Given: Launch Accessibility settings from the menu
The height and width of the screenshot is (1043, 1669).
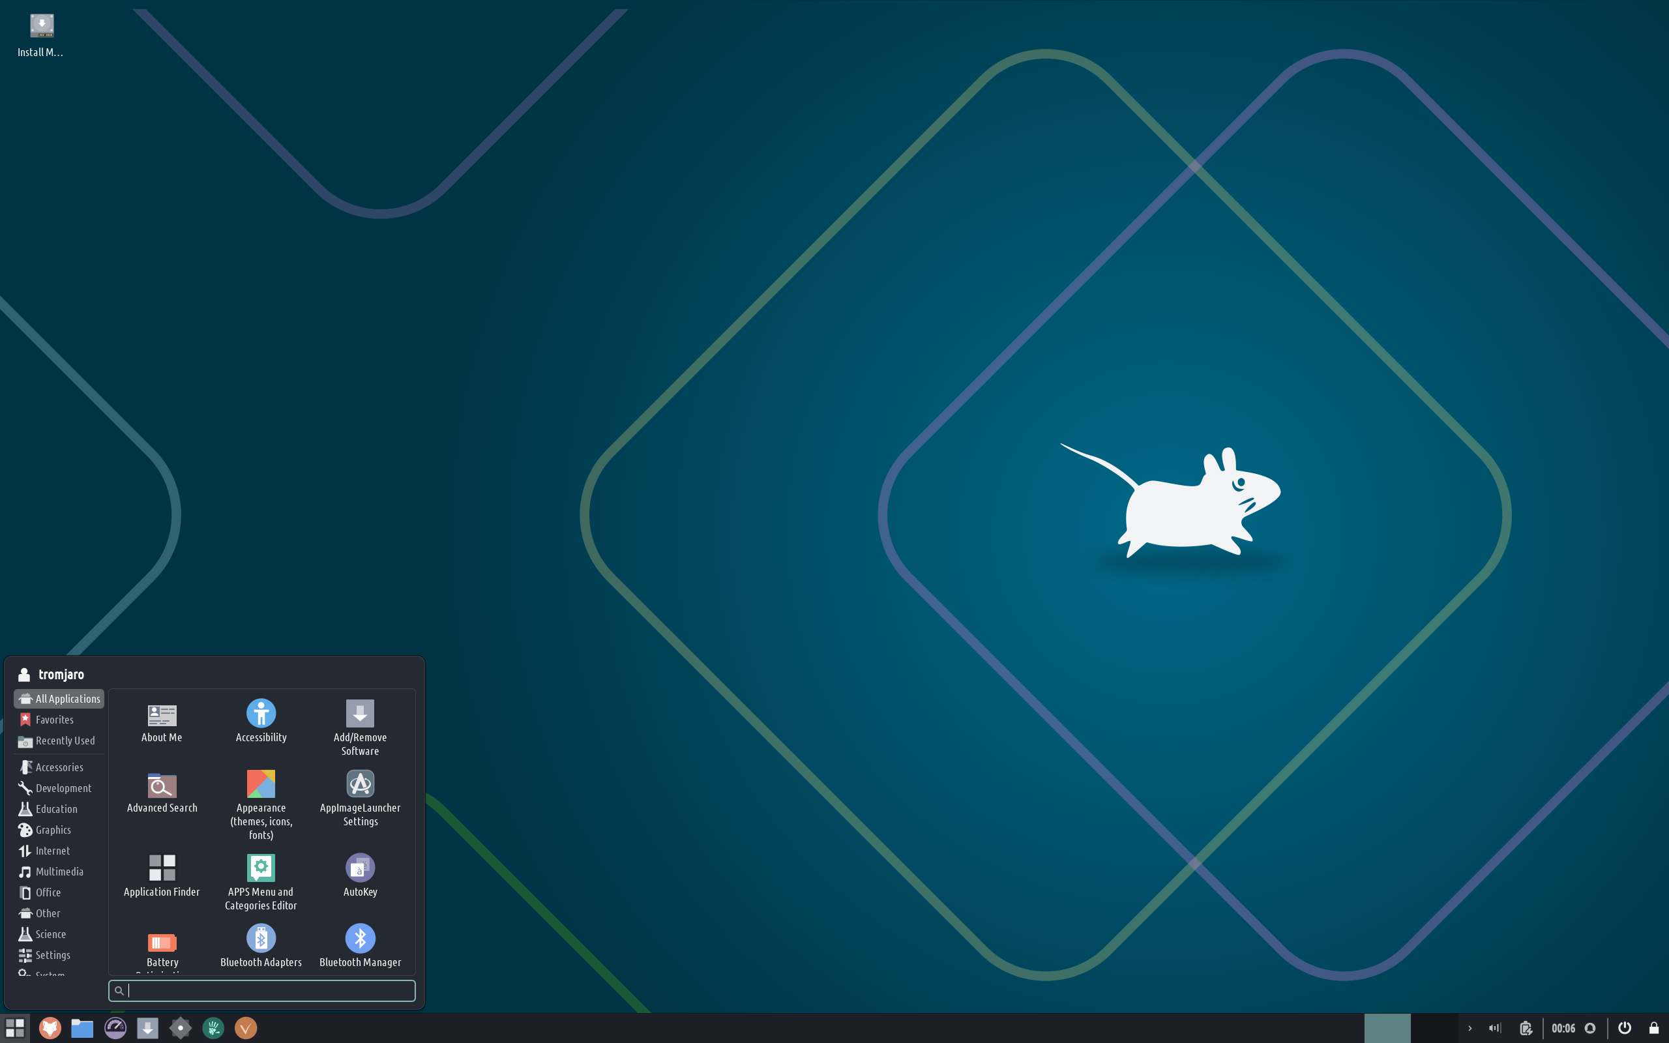Looking at the screenshot, I should tap(261, 722).
